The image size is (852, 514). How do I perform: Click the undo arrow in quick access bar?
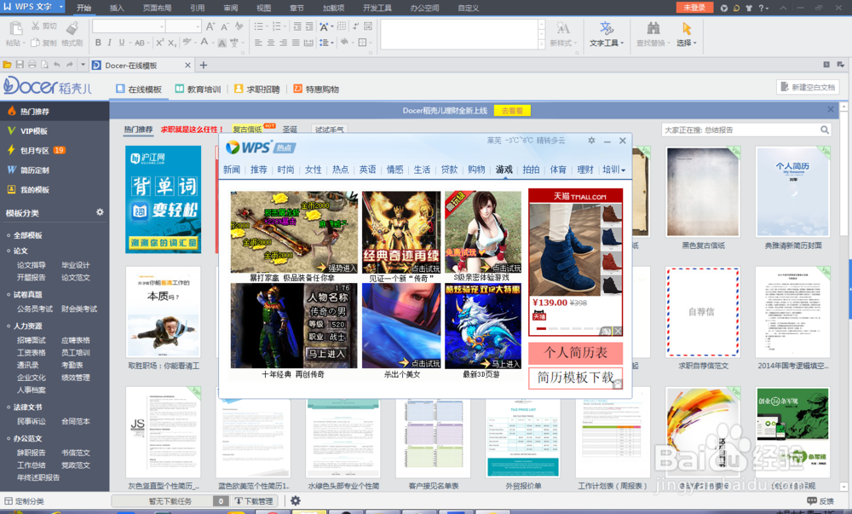[57, 65]
